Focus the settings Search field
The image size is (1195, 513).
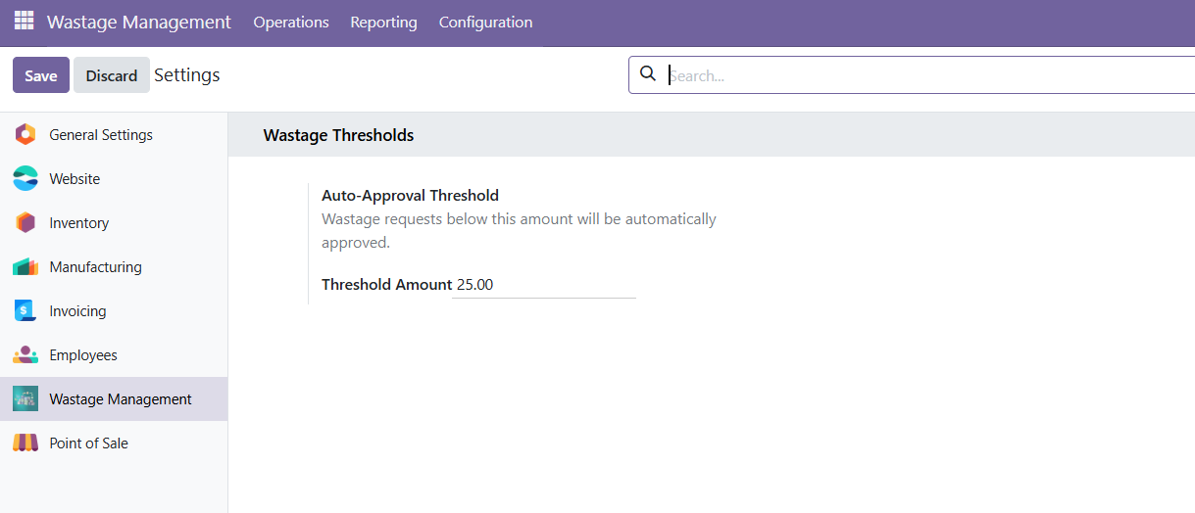[921, 75]
